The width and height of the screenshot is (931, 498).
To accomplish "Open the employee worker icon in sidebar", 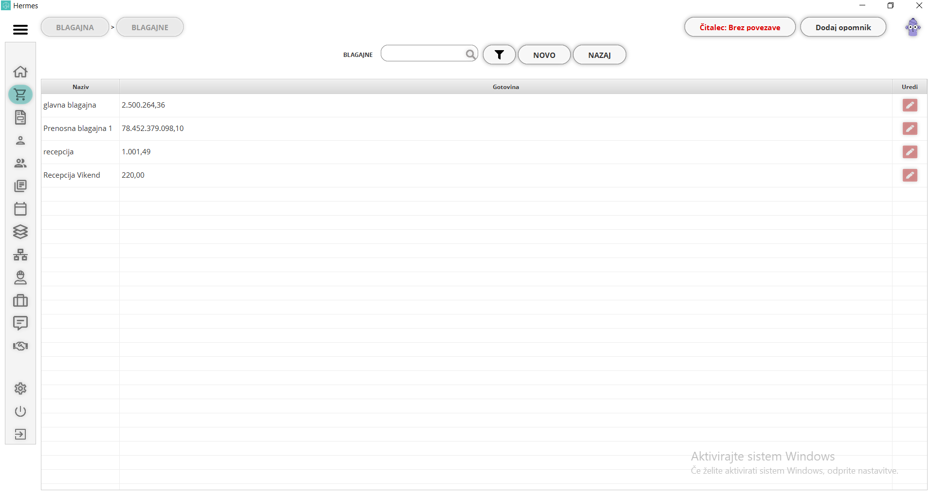I will point(20,277).
